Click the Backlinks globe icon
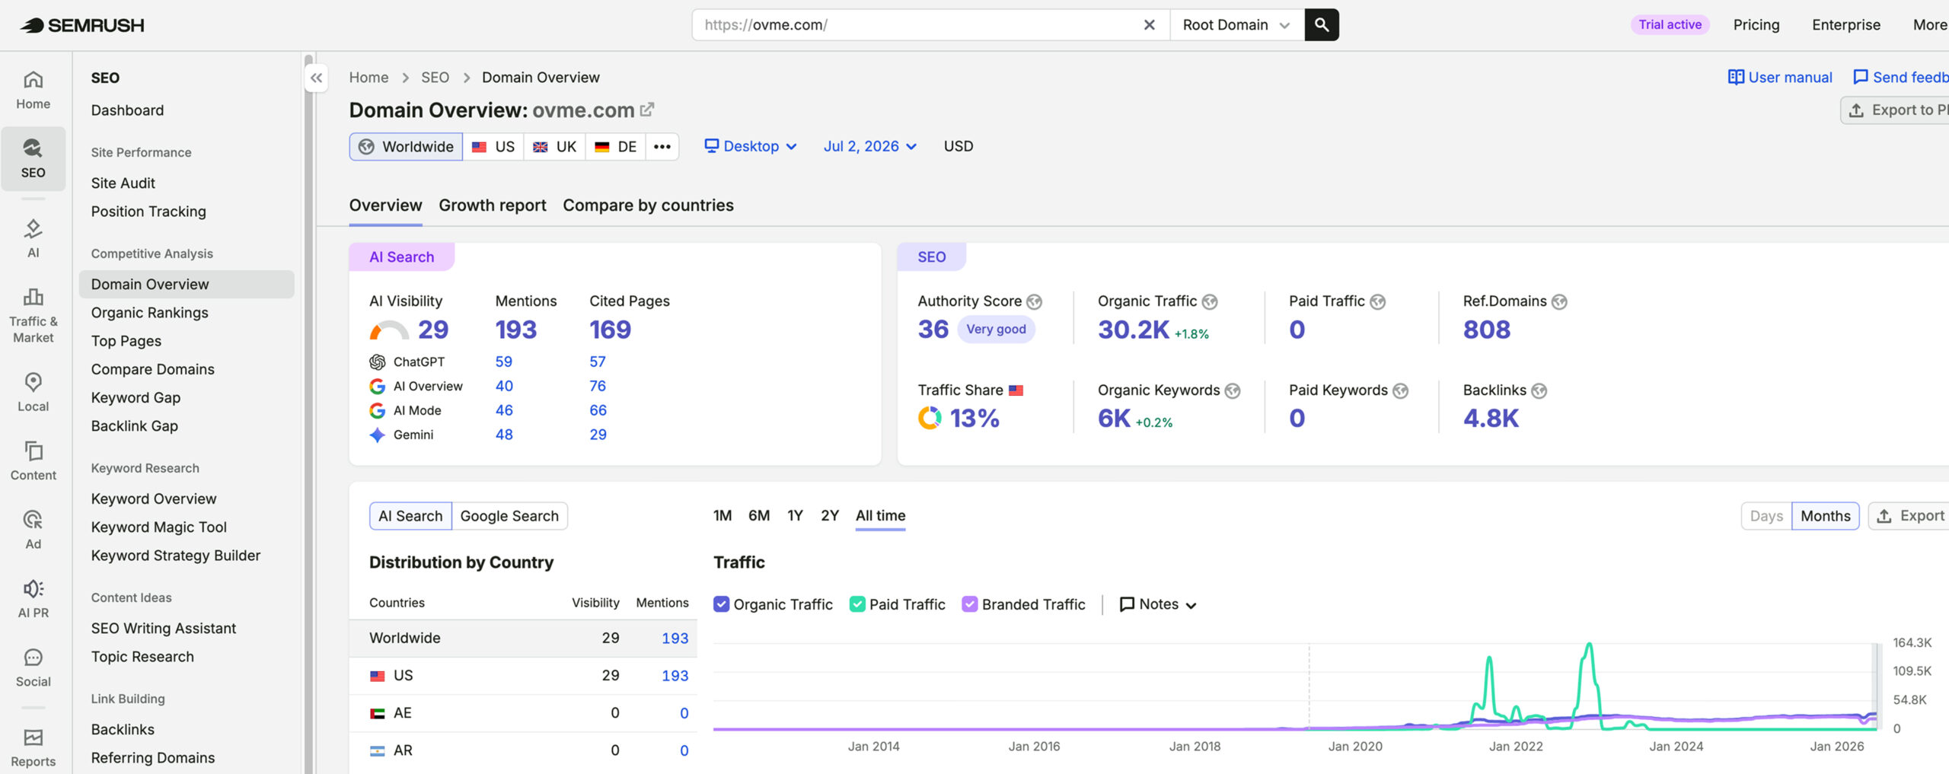 [1539, 391]
